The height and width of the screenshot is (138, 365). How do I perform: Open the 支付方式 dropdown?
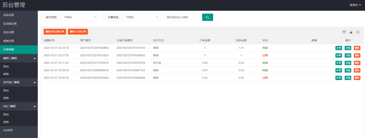pyautogui.click(x=79, y=17)
